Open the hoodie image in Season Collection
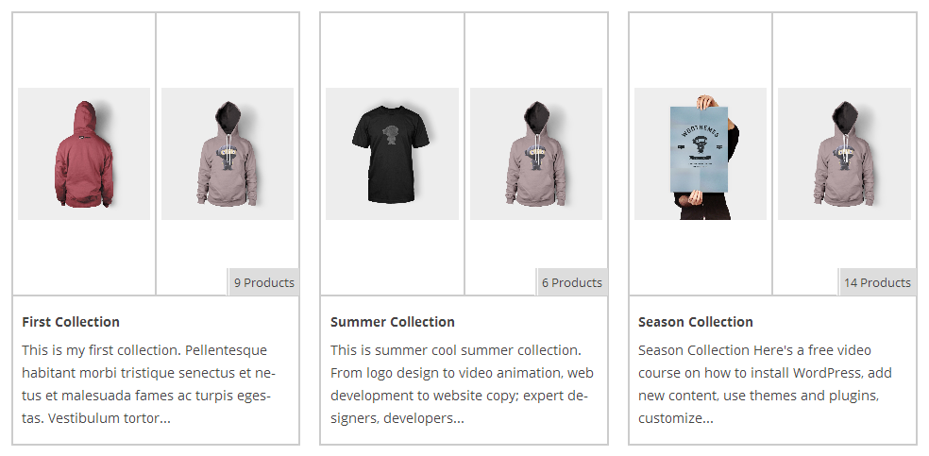 (x=844, y=154)
